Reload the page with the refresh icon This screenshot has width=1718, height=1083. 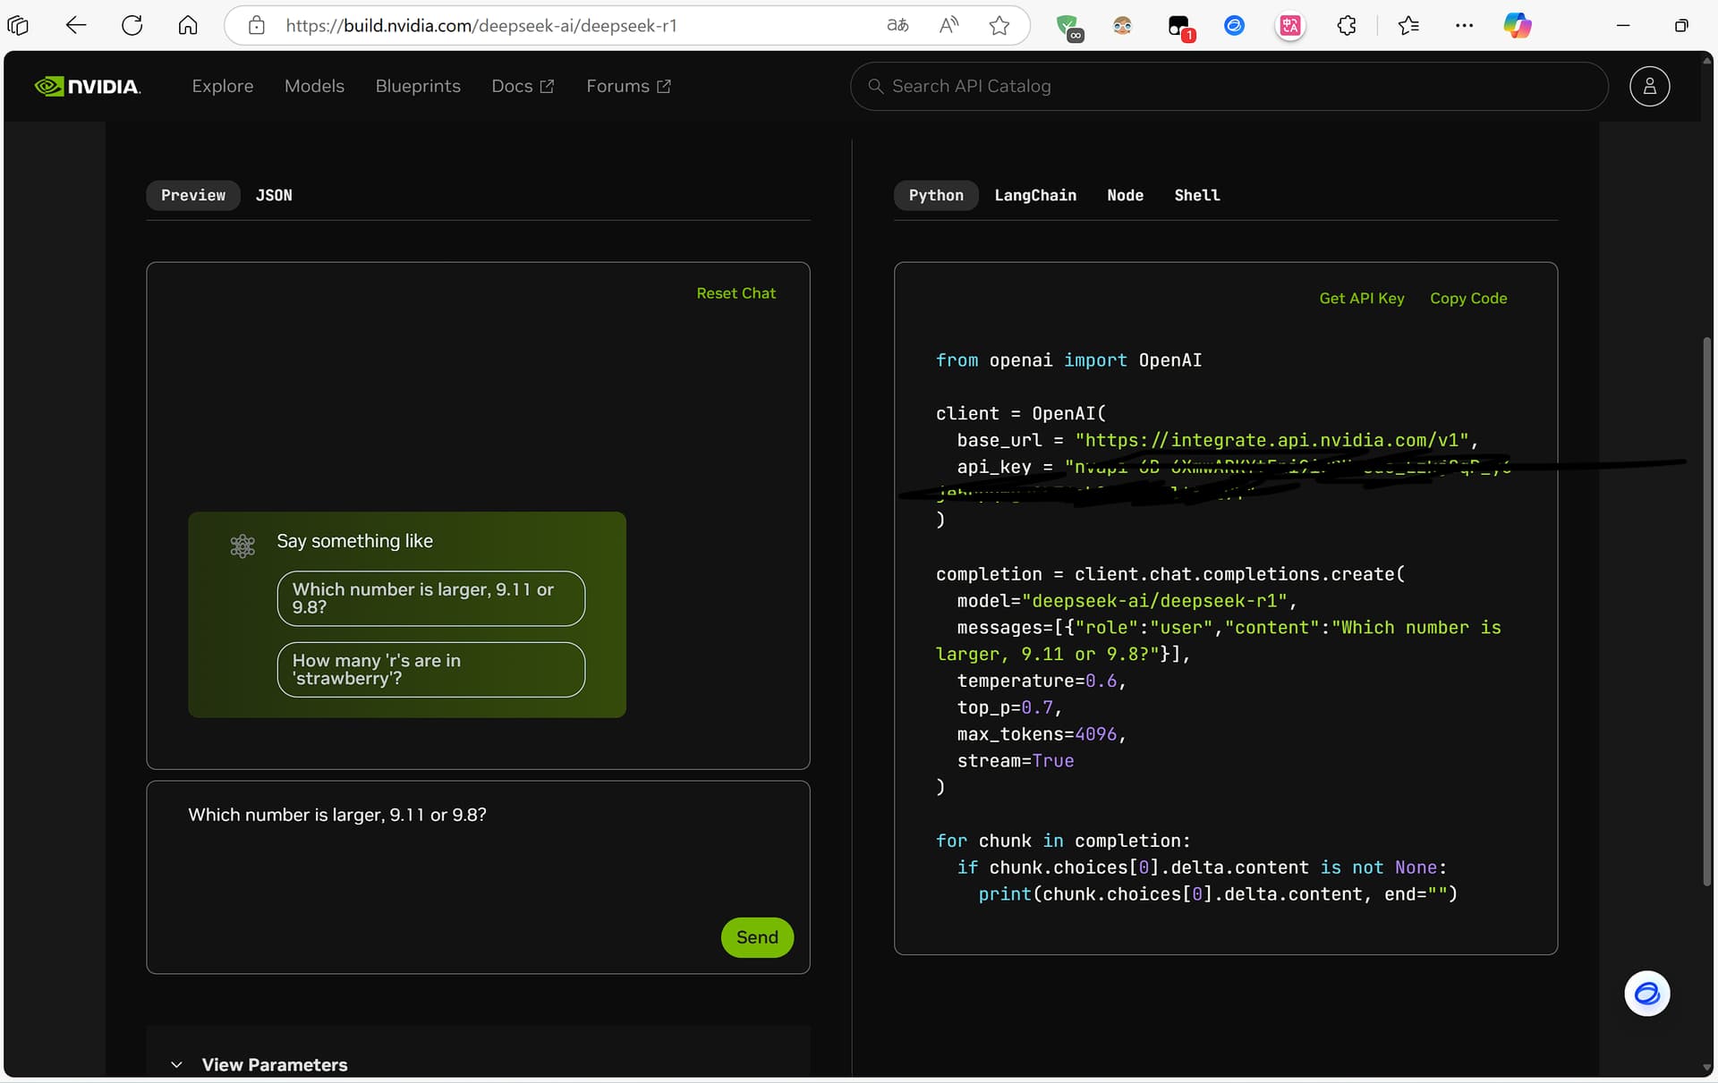tap(132, 26)
